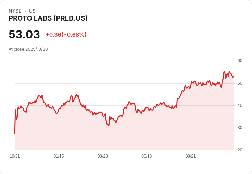Click the 08/21 x-axis date label
The height and width of the screenshot is (174, 252).
point(190,156)
